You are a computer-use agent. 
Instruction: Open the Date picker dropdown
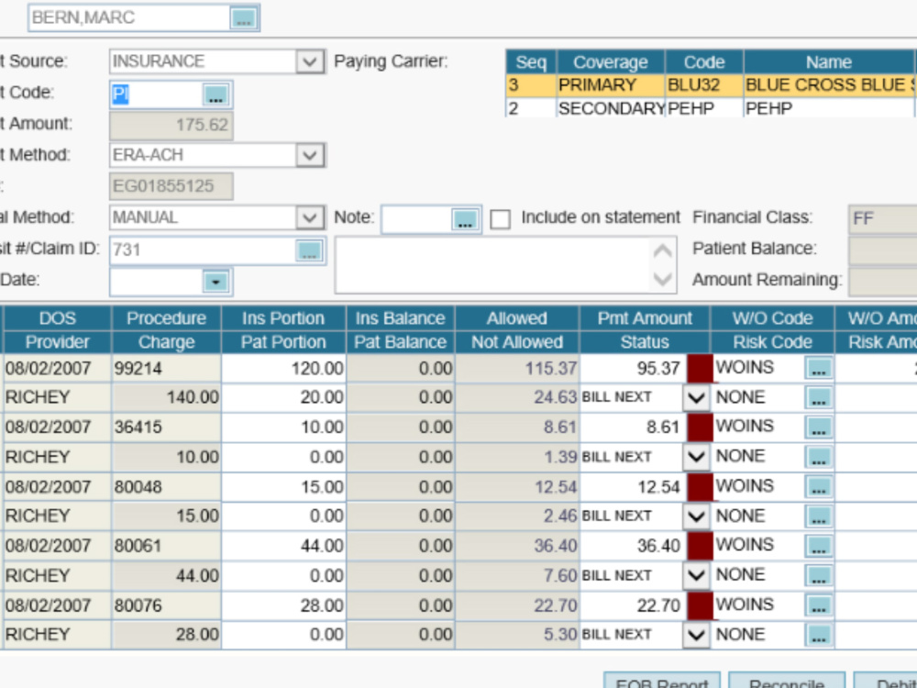(215, 282)
